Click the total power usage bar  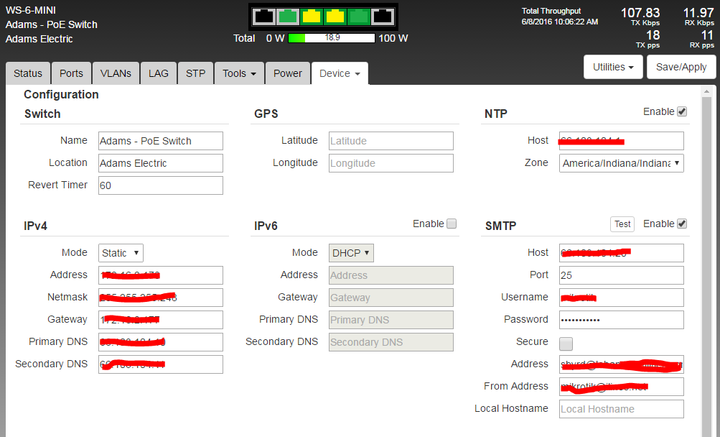click(332, 38)
